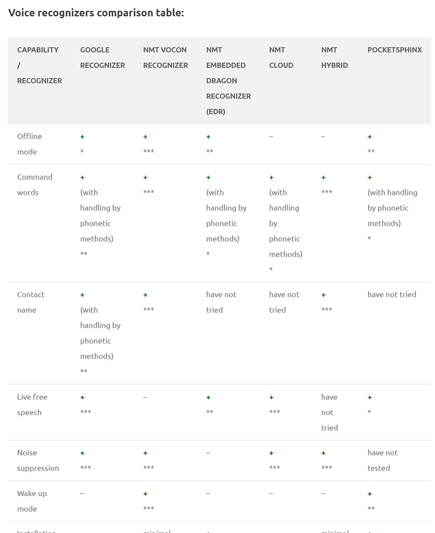This screenshot has width=435, height=533.
Task: Click the green plus for Noise suppression NMT Hybrid
Action: click(x=324, y=453)
